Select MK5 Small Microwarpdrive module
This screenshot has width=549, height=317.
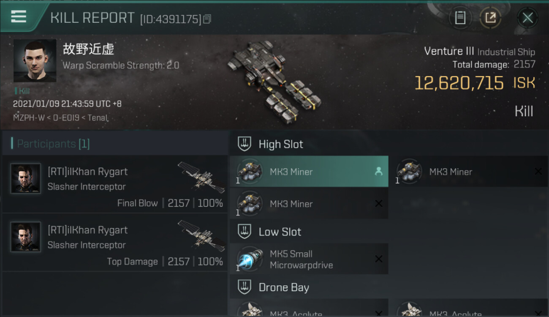pyautogui.click(x=309, y=259)
